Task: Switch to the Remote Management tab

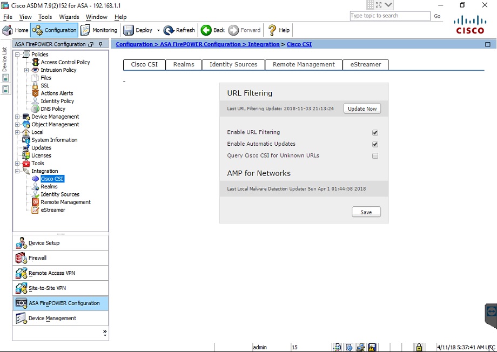Action: 304,64
